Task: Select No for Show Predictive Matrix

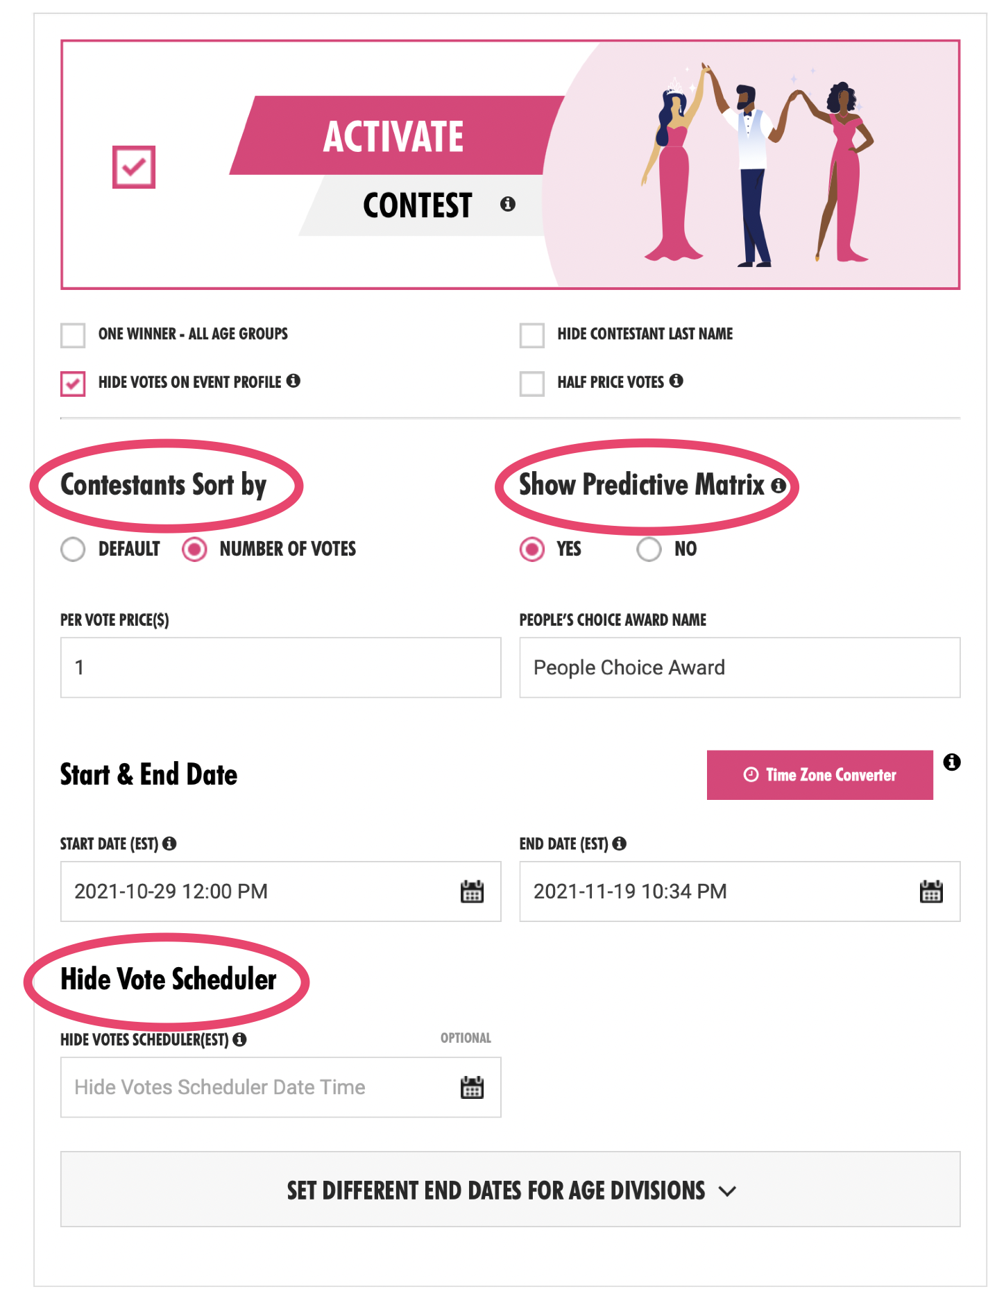Action: click(x=649, y=549)
